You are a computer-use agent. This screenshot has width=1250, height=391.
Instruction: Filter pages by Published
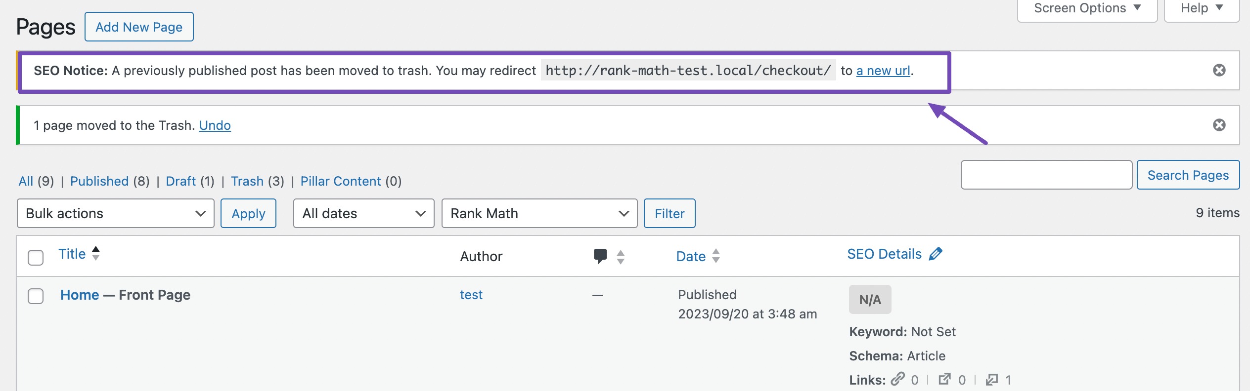(99, 181)
